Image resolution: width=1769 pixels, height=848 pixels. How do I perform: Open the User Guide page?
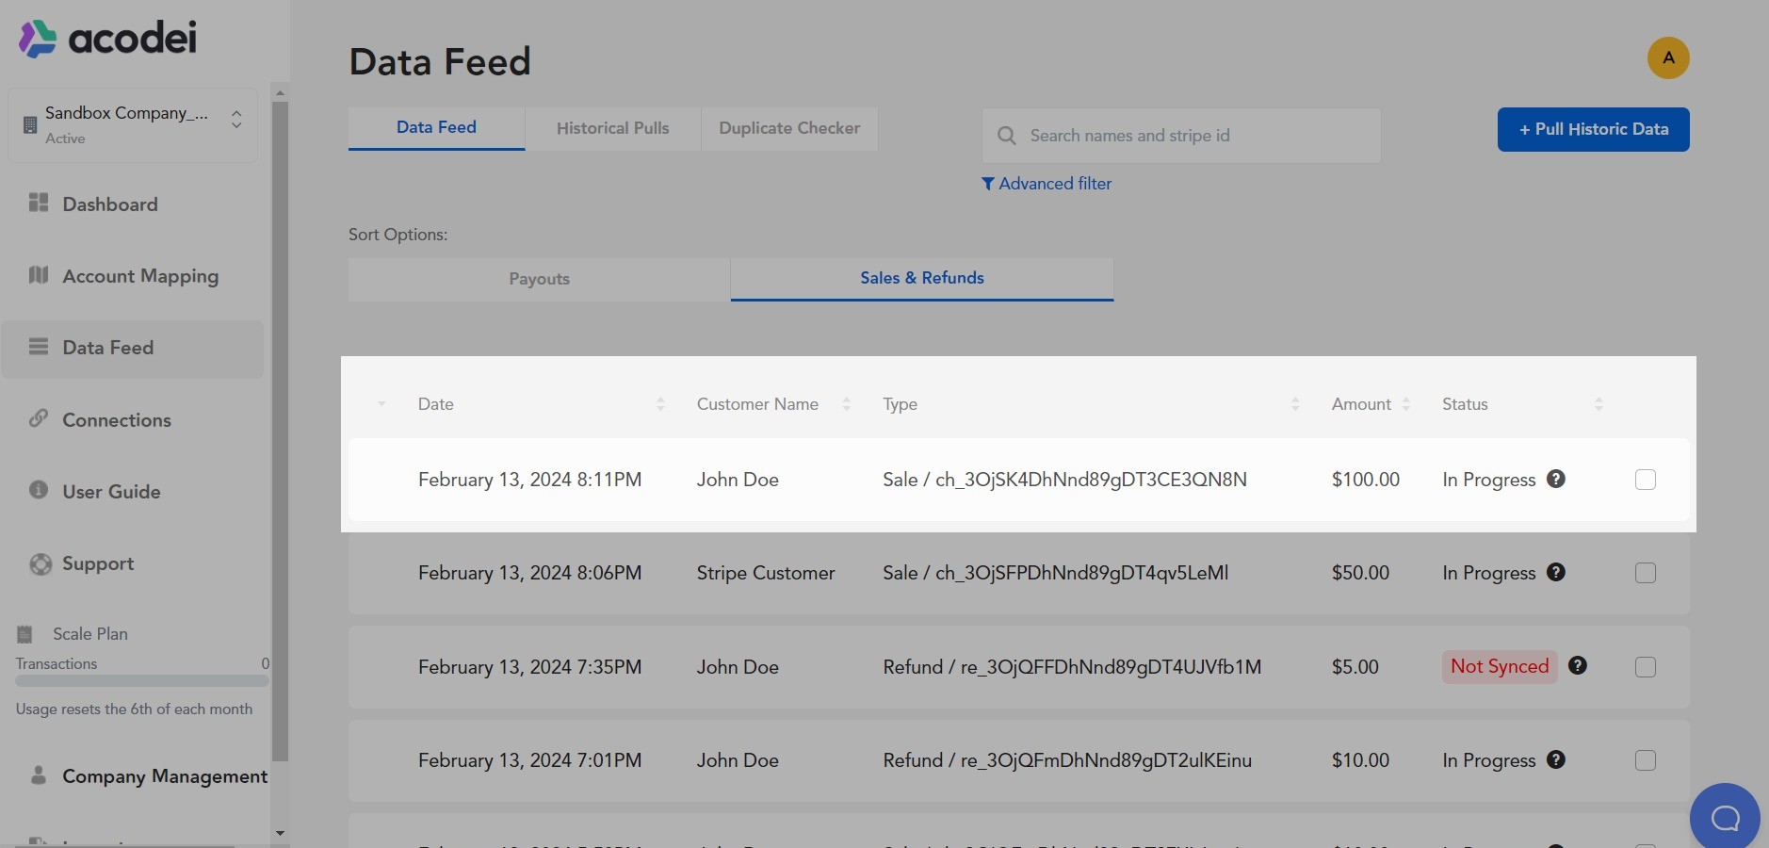[x=111, y=492]
